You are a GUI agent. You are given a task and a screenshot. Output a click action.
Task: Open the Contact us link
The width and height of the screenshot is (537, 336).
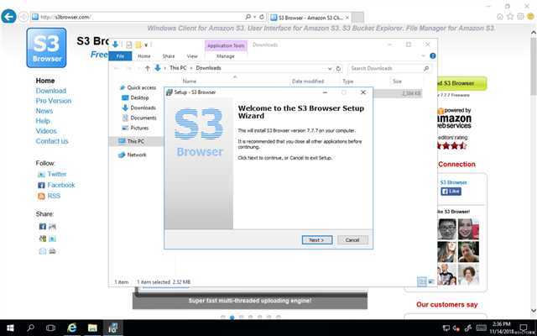pos(52,141)
